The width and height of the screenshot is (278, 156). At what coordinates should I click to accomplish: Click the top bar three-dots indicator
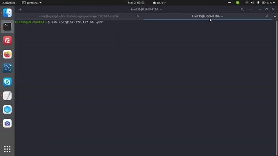pos(229,3)
